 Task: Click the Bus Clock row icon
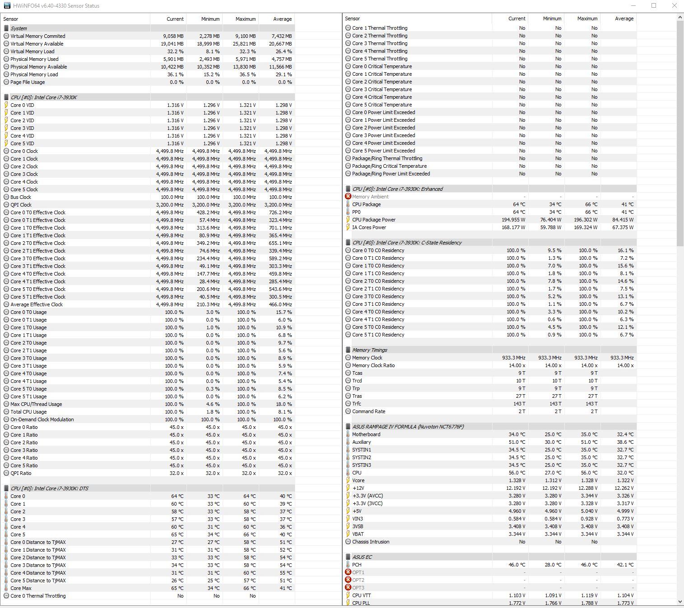coord(6,197)
